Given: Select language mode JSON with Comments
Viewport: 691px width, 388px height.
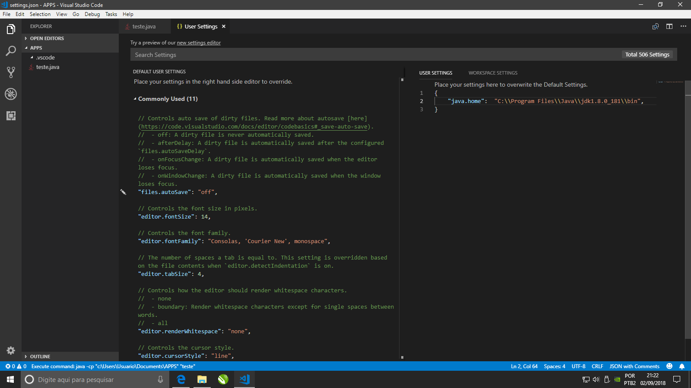Looking at the screenshot, I should (x=634, y=366).
